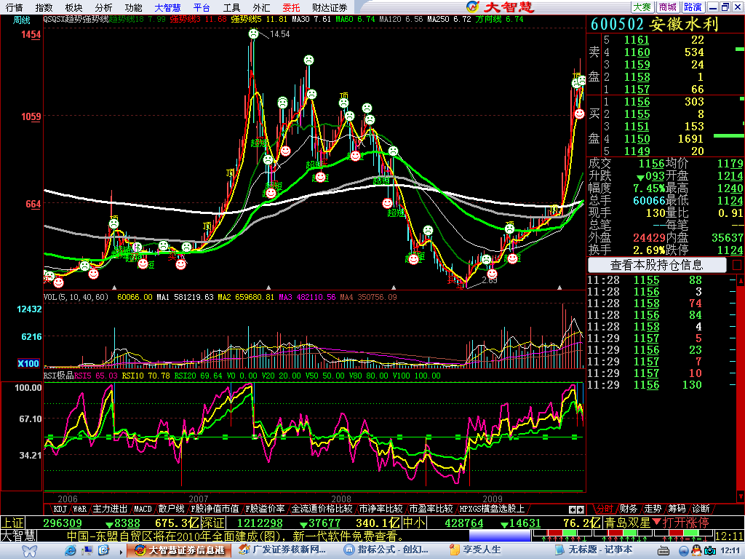
Task: Open the 大智慧 menu
Action: pos(167,7)
